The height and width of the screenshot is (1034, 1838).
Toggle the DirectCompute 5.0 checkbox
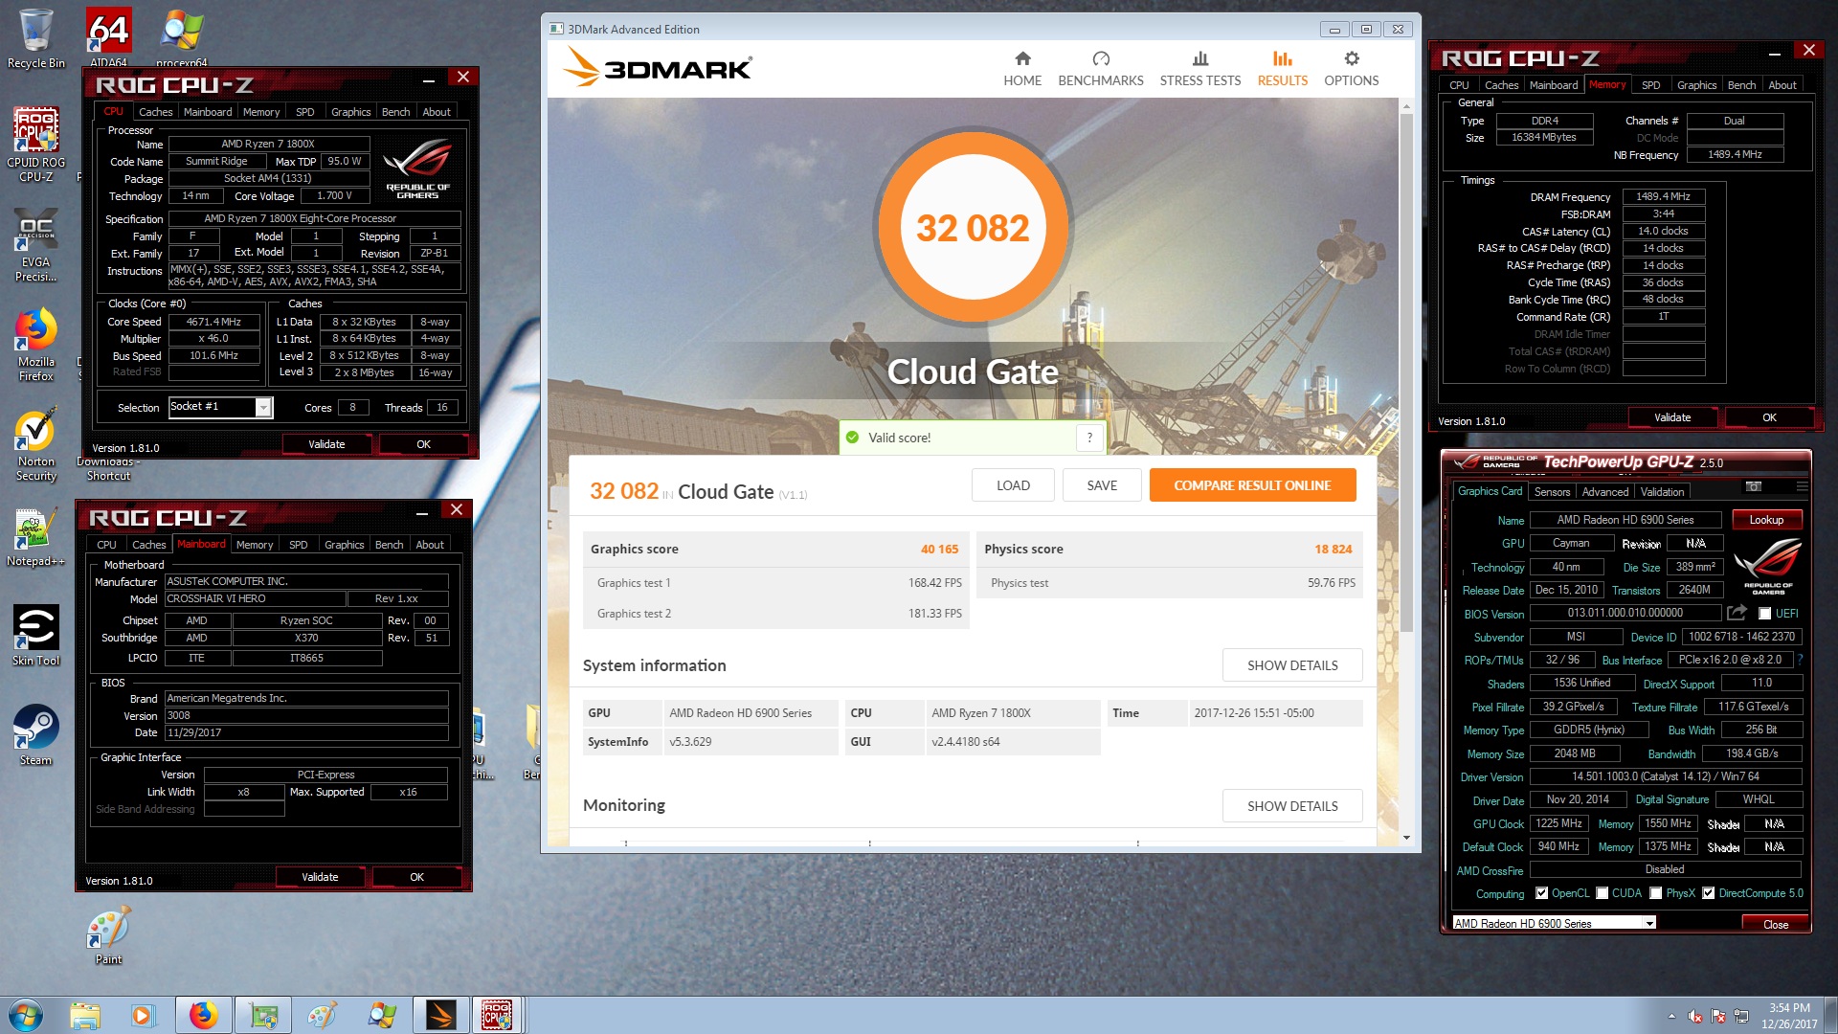tap(1708, 893)
